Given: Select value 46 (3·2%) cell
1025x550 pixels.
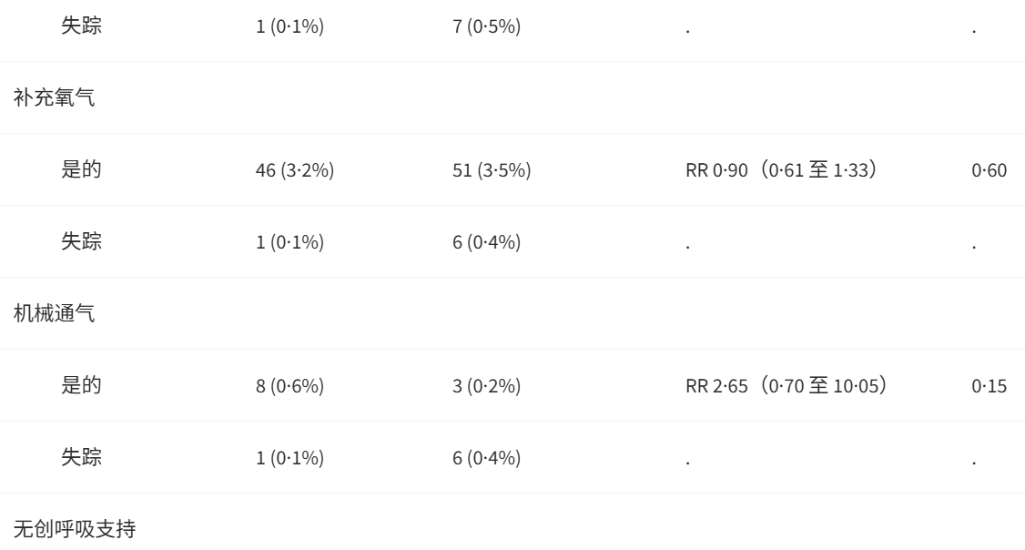Looking at the screenshot, I should coord(295,170).
